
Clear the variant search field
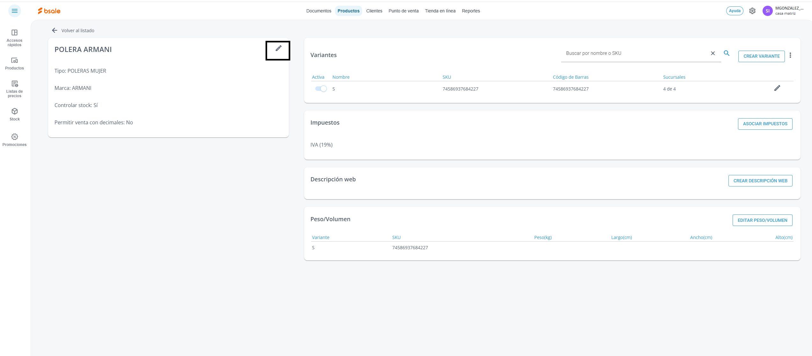pyautogui.click(x=713, y=53)
